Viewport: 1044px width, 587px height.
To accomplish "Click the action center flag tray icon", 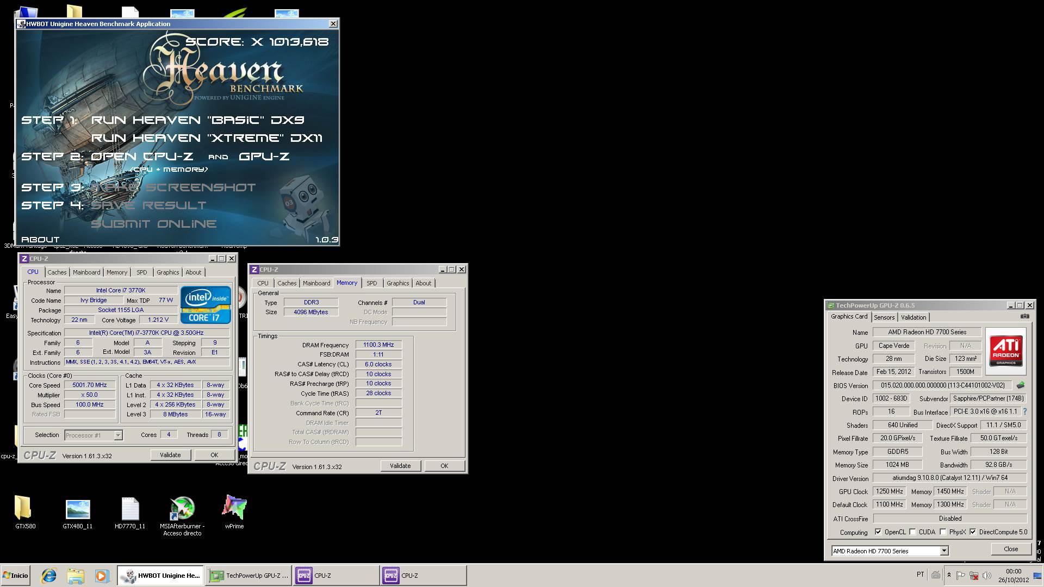I will (961, 576).
